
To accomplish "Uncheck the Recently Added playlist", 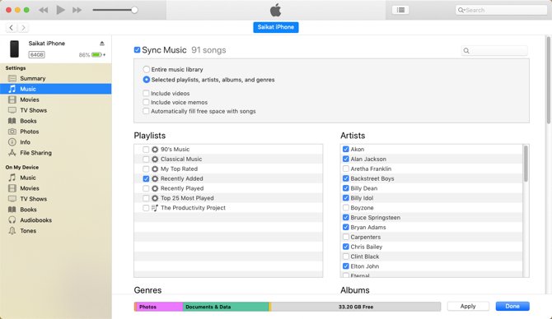I will [x=146, y=178].
